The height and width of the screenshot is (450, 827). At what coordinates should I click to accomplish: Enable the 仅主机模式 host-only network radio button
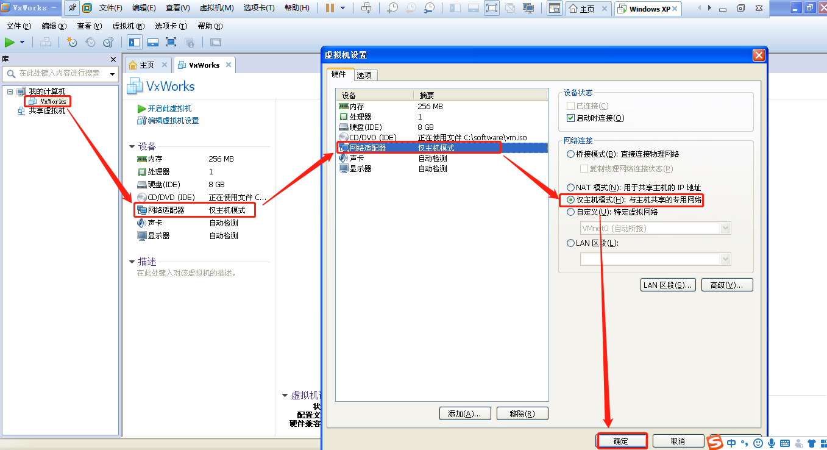570,200
